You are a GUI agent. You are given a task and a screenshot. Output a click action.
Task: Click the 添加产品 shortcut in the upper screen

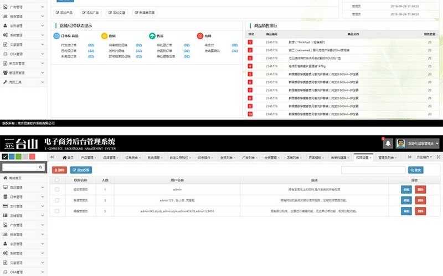[64, 13]
